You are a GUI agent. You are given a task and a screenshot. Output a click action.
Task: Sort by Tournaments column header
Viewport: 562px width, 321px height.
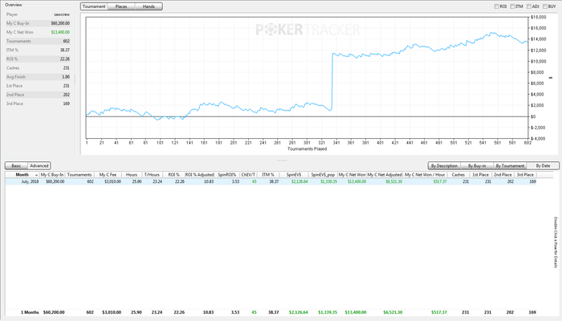79,175
